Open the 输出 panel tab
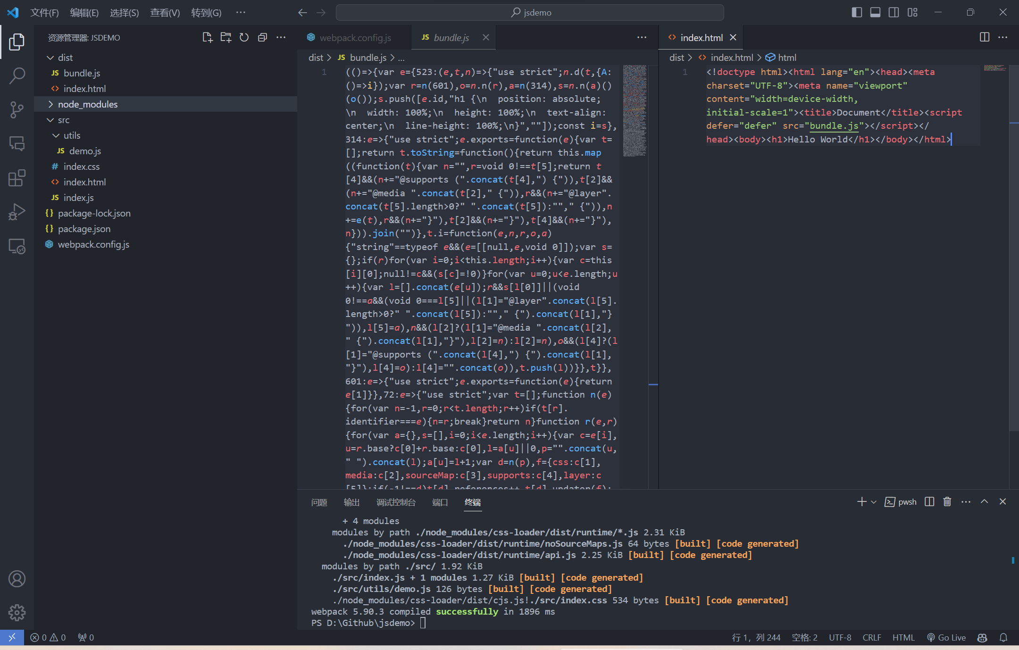Image resolution: width=1019 pixels, height=650 pixels. click(351, 502)
